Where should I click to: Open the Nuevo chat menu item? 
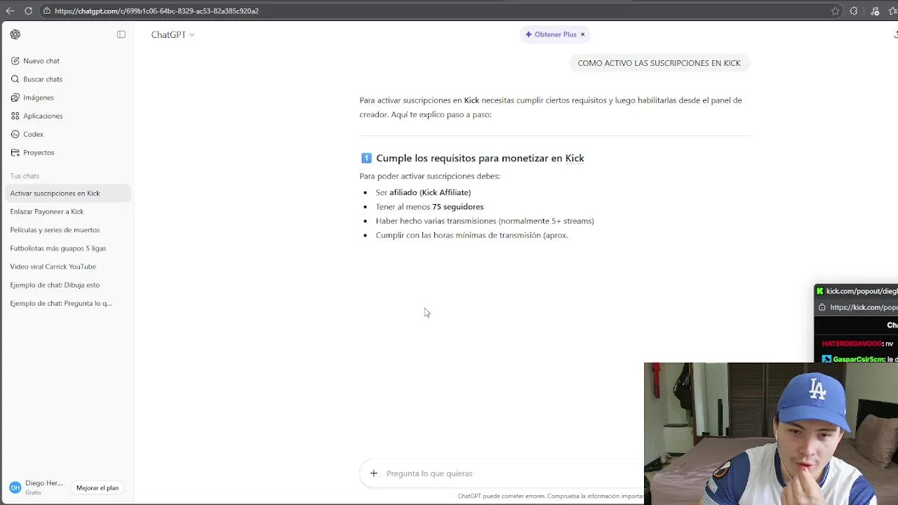(x=67, y=61)
